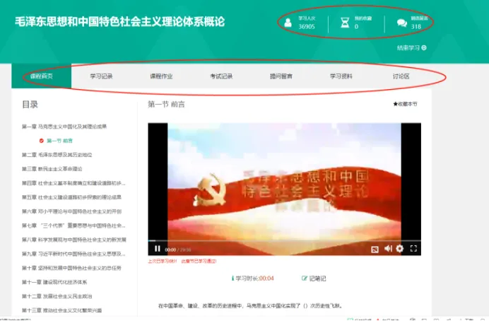
Task: Click the 第一节 前言 section heading above video
Action: (x=166, y=104)
